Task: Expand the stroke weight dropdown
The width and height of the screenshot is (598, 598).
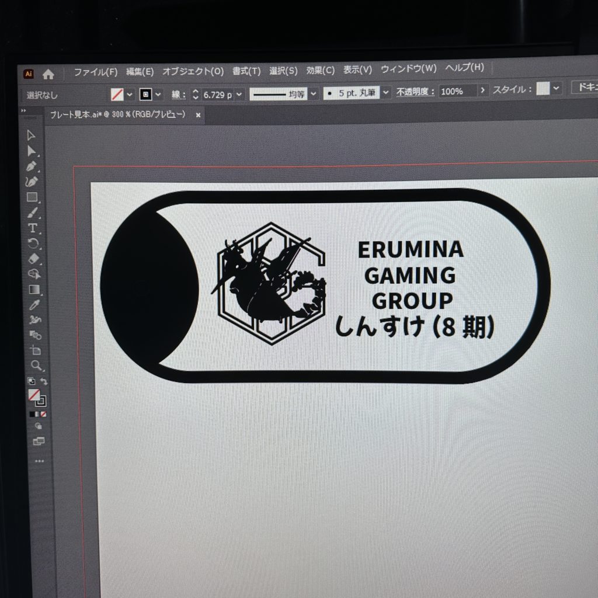Action: point(239,94)
